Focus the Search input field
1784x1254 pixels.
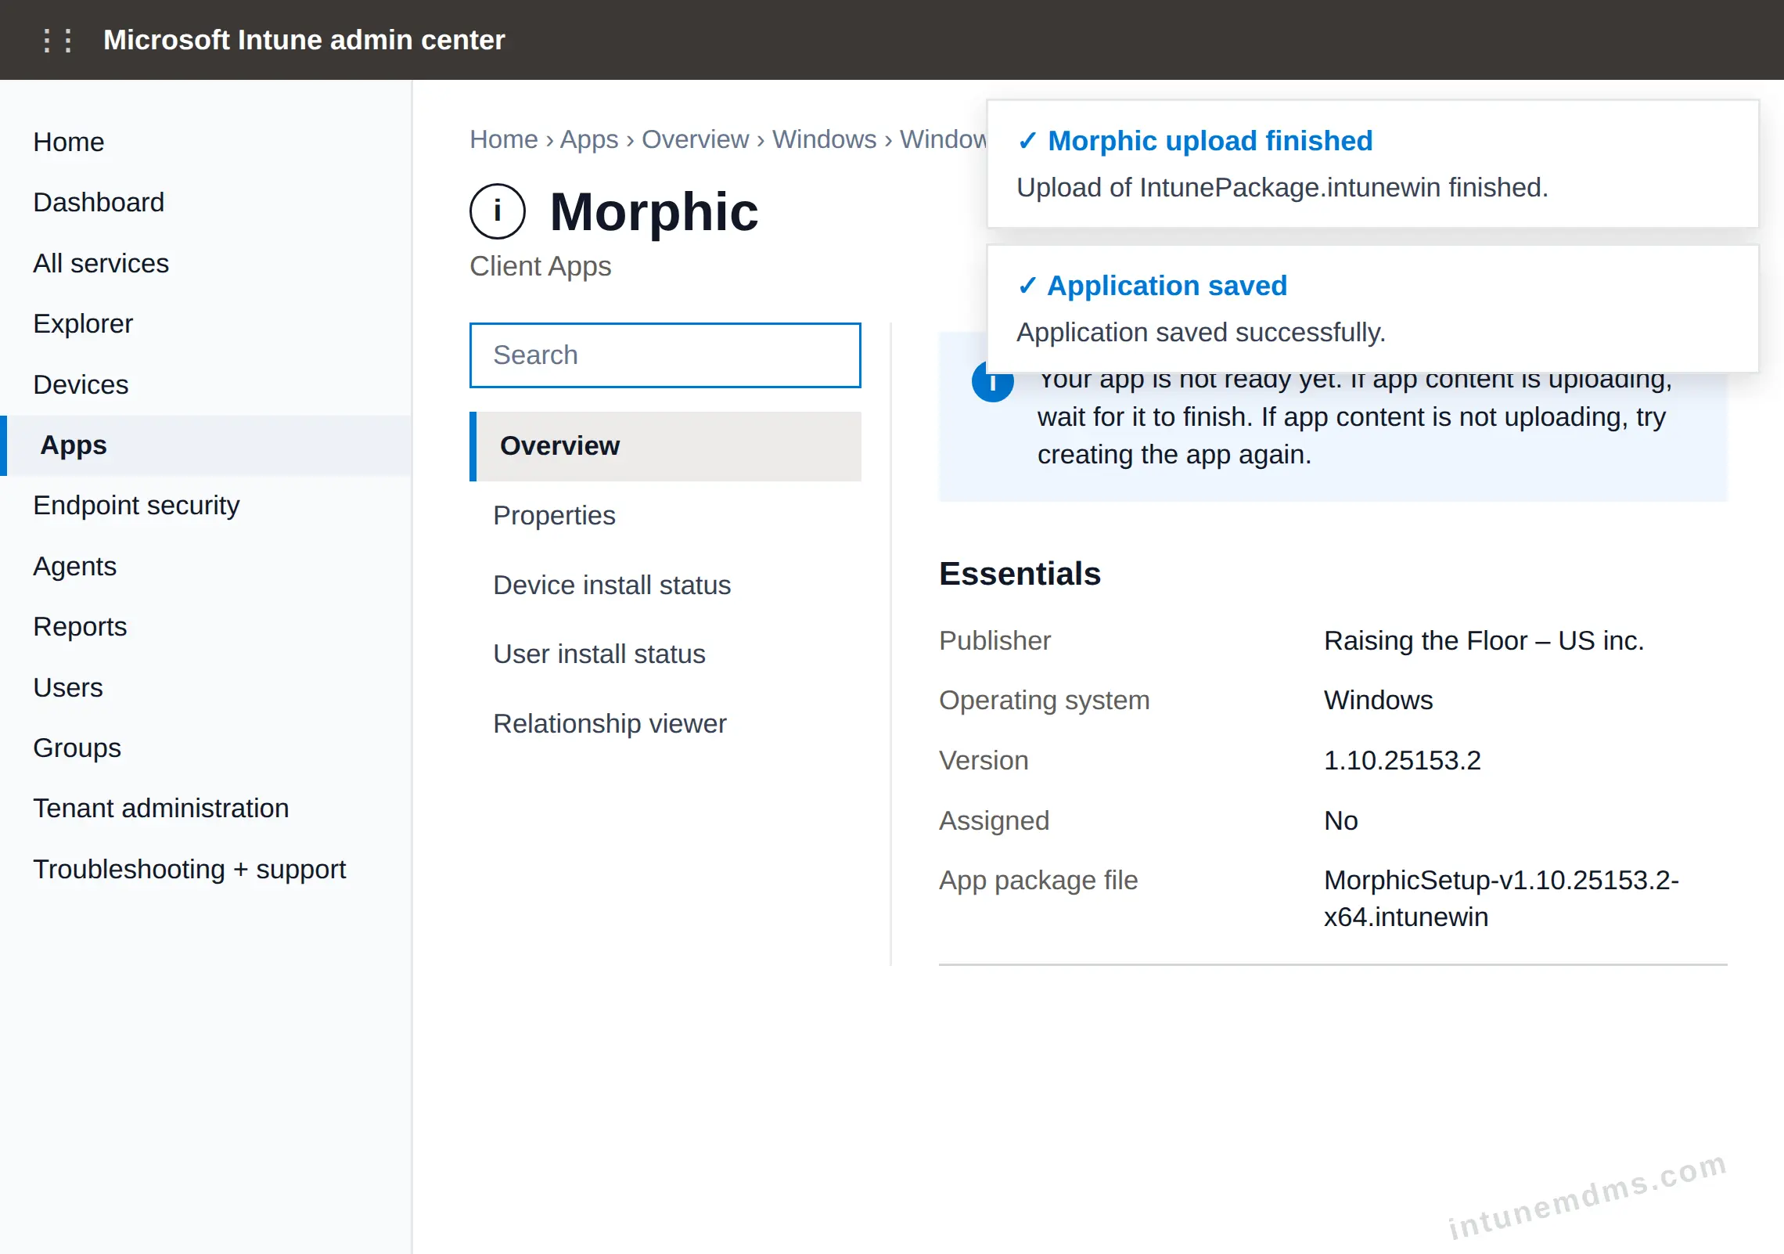[x=665, y=355]
